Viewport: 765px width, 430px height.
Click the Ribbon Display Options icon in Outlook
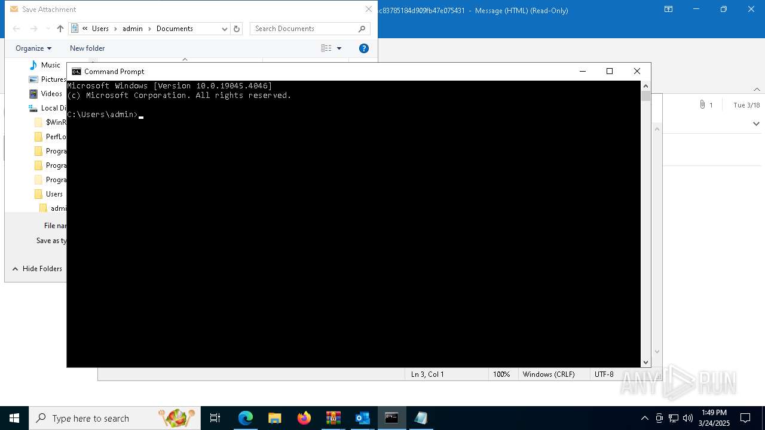[x=669, y=10]
